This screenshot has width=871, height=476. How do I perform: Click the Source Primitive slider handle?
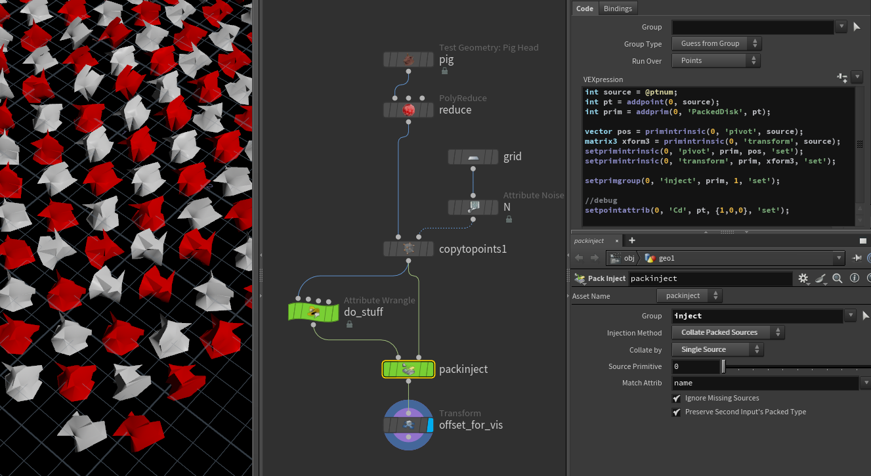(723, 366)
